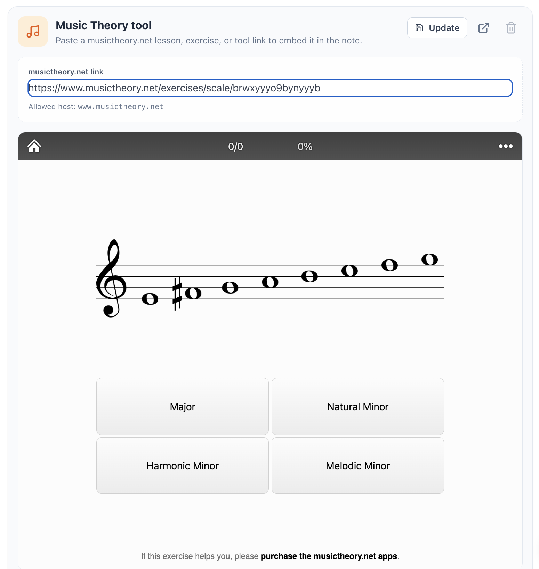Click the save icon on Update button
The height and width of the screenshot is (569, 539).
(419, 27)
